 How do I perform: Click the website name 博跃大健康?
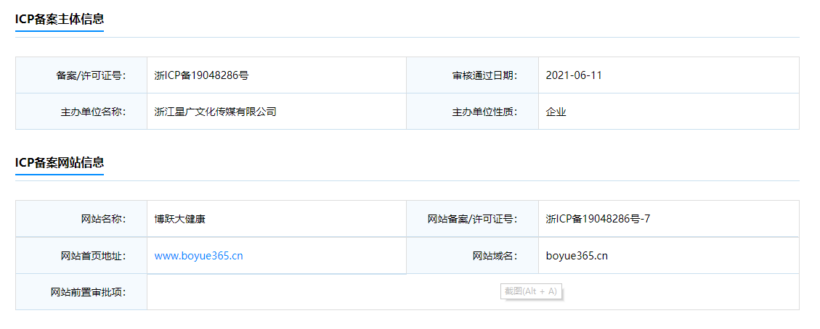click(180, 219)
